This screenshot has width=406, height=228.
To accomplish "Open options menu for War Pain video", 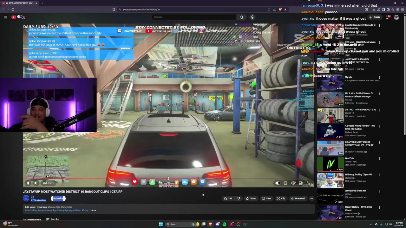I will point(379,159).
